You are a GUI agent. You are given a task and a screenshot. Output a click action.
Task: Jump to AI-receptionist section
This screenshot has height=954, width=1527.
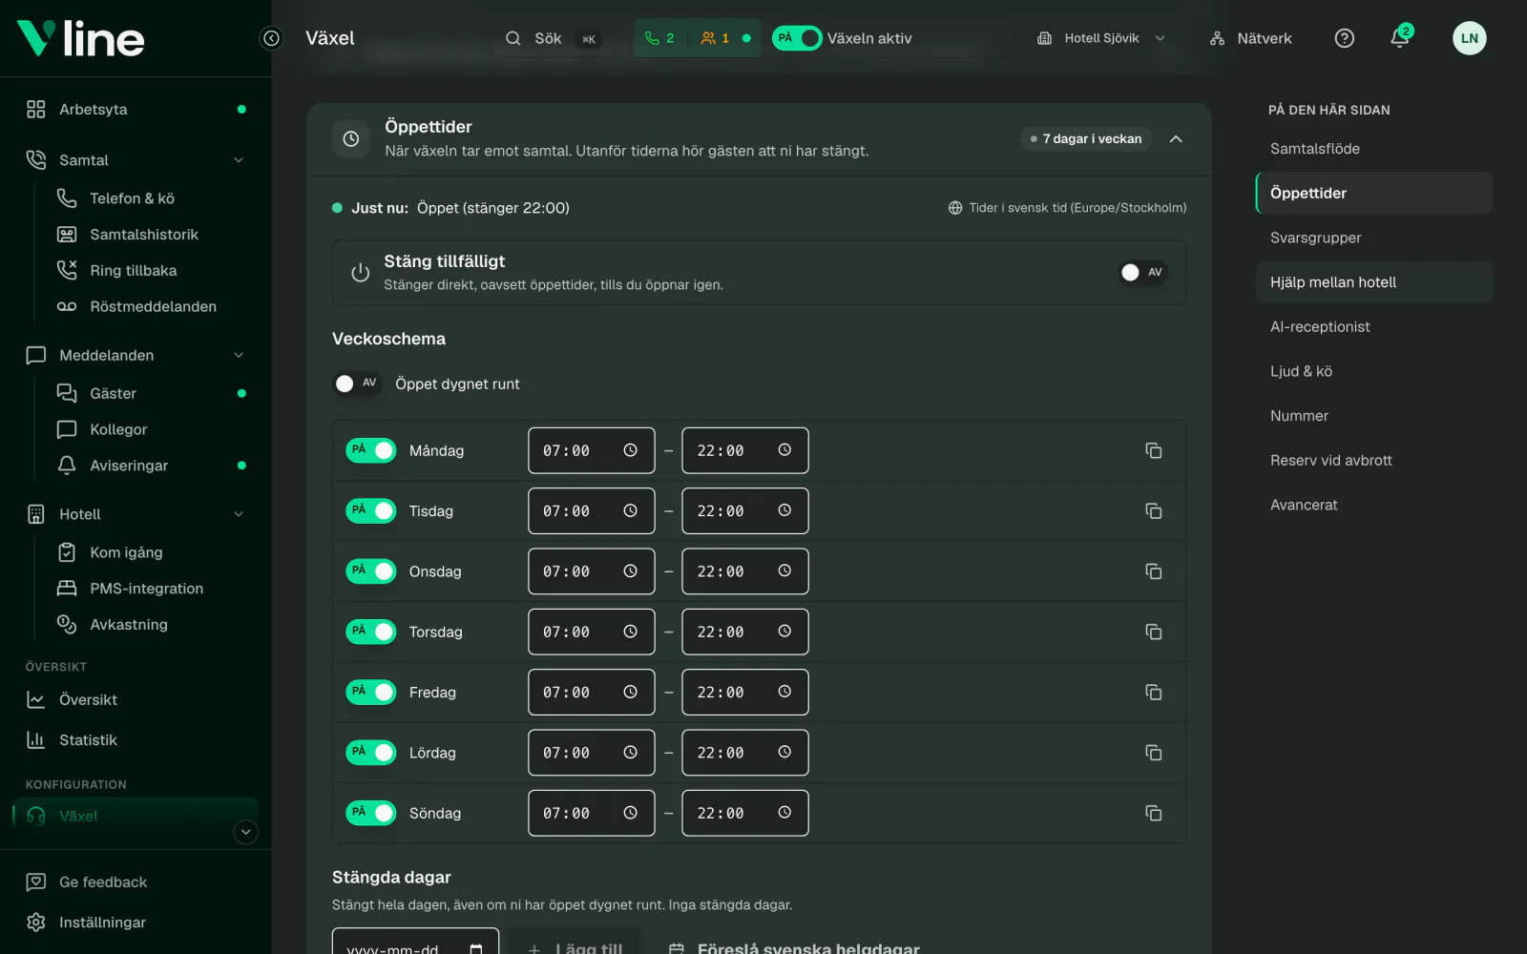1374,326
